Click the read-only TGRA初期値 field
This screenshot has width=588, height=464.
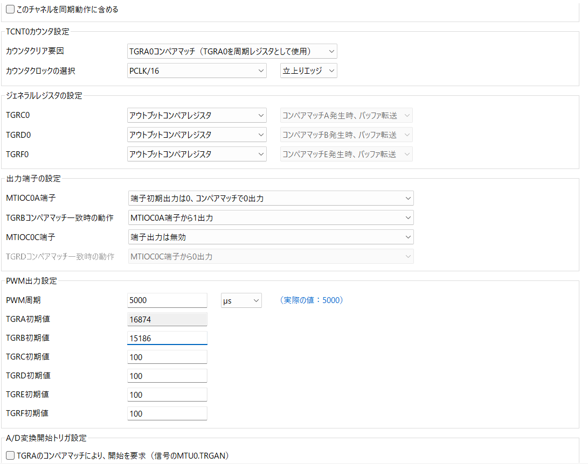[167, 320]
